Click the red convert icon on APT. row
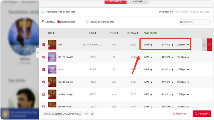The height and width of the screenshot is (120, 214). point(209,45)
